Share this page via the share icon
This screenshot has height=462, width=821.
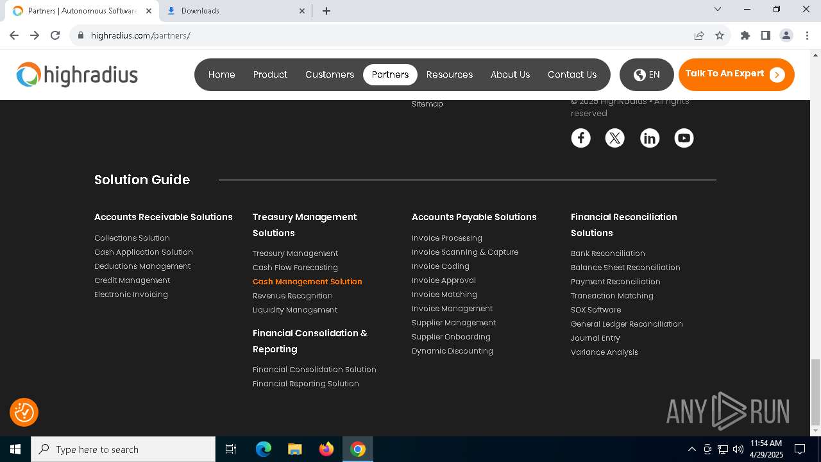click(699, 35)
